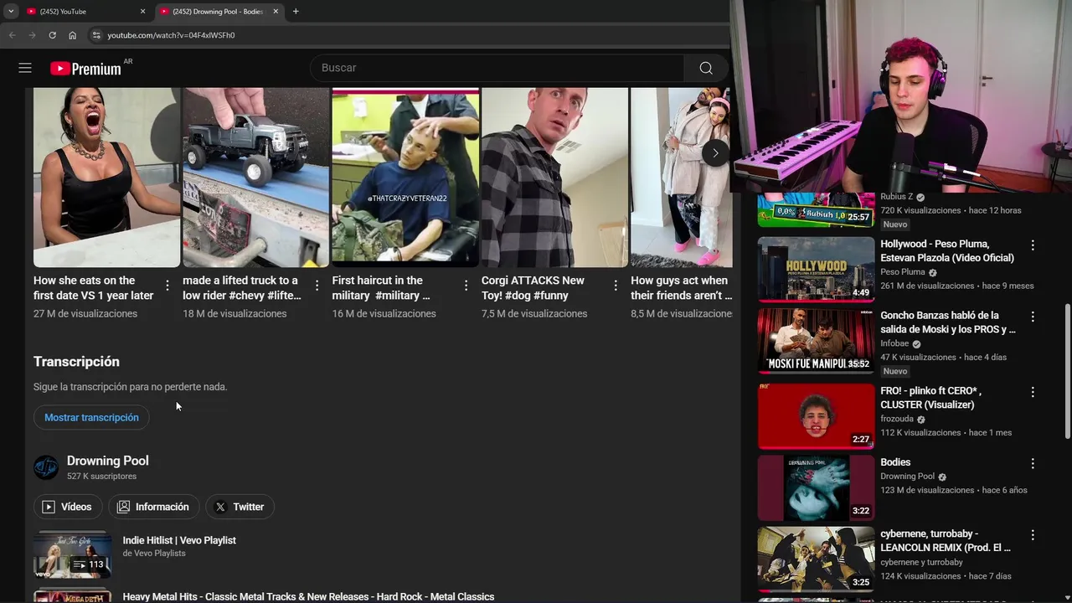Open options for 'How she eats' short
1072x603 pixels.
point(167,286)
